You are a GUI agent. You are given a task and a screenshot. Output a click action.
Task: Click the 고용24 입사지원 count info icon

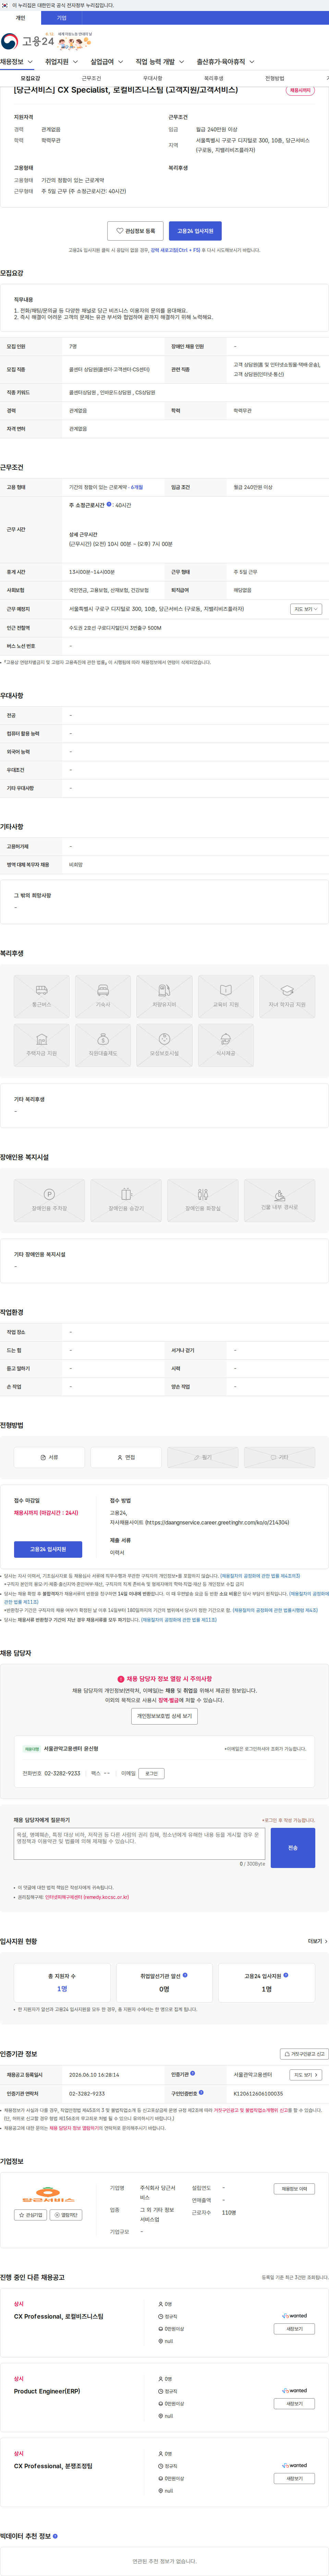(x=286, y=1975)
